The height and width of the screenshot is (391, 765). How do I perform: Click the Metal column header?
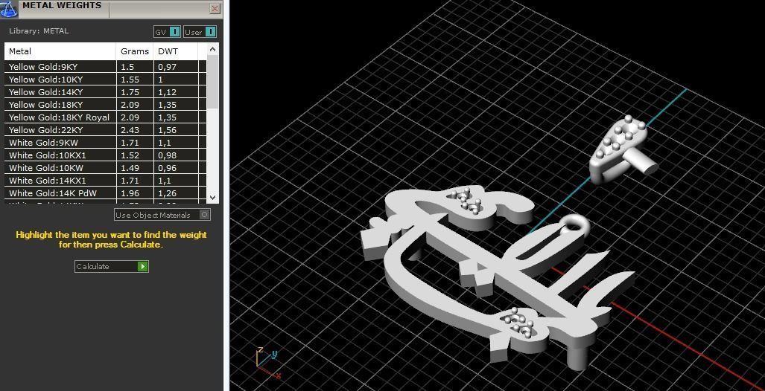pos(60,51)
